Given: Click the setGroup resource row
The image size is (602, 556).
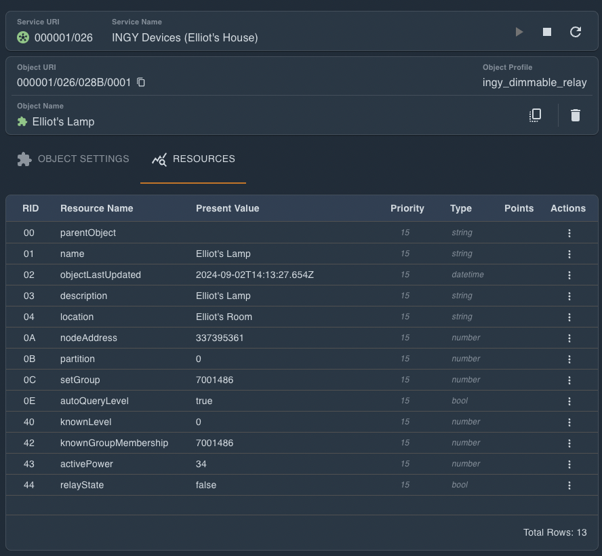Looking at the screenshot, I should pyautogui.click(x=80, y=380).
